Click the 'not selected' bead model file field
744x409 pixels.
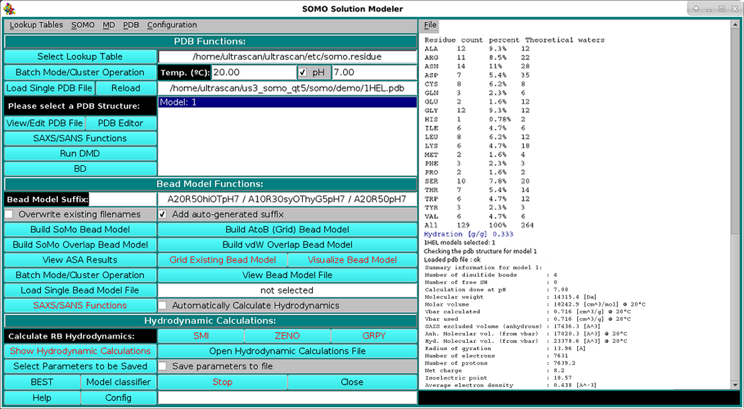point(287,290)
